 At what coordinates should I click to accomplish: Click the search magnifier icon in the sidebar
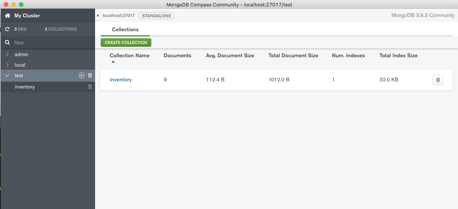click(7, 43)
